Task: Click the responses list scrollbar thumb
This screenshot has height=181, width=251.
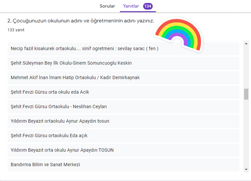Action: (x=246, y=94)
